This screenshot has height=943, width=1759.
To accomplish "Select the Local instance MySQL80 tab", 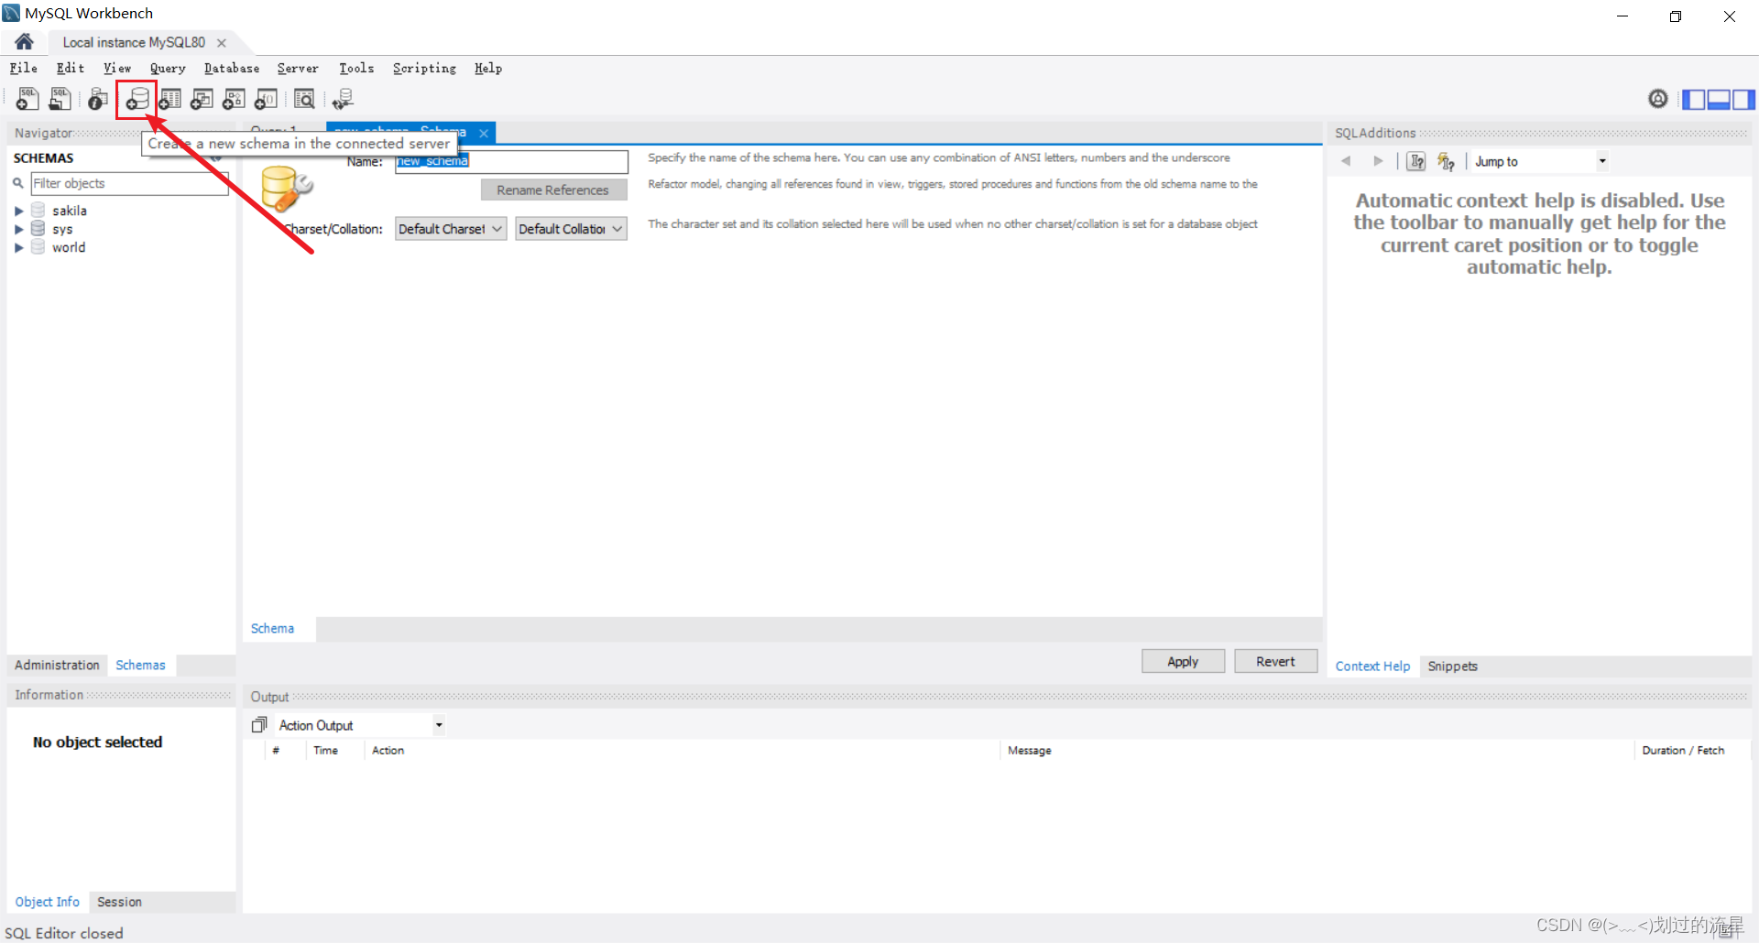I will coord(134,42).
